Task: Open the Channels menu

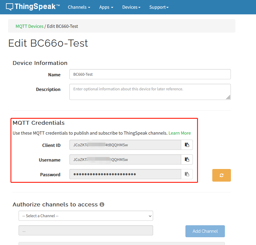Action: click(x=79, y=7)
